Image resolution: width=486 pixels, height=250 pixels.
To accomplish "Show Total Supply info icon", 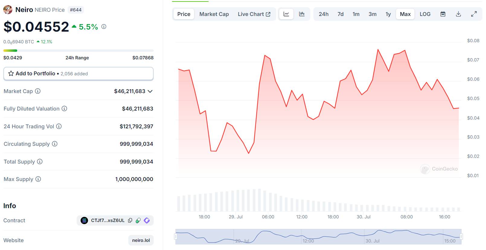I will [40, 161].
